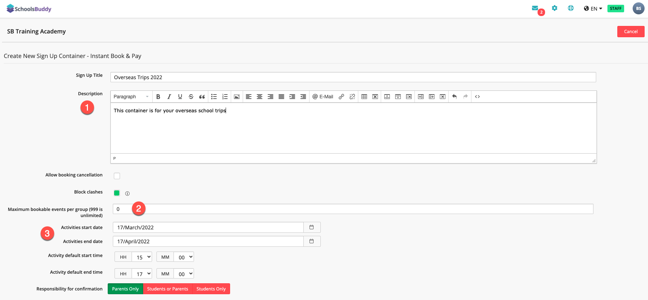Open the settings gear in header

point(555,8)
